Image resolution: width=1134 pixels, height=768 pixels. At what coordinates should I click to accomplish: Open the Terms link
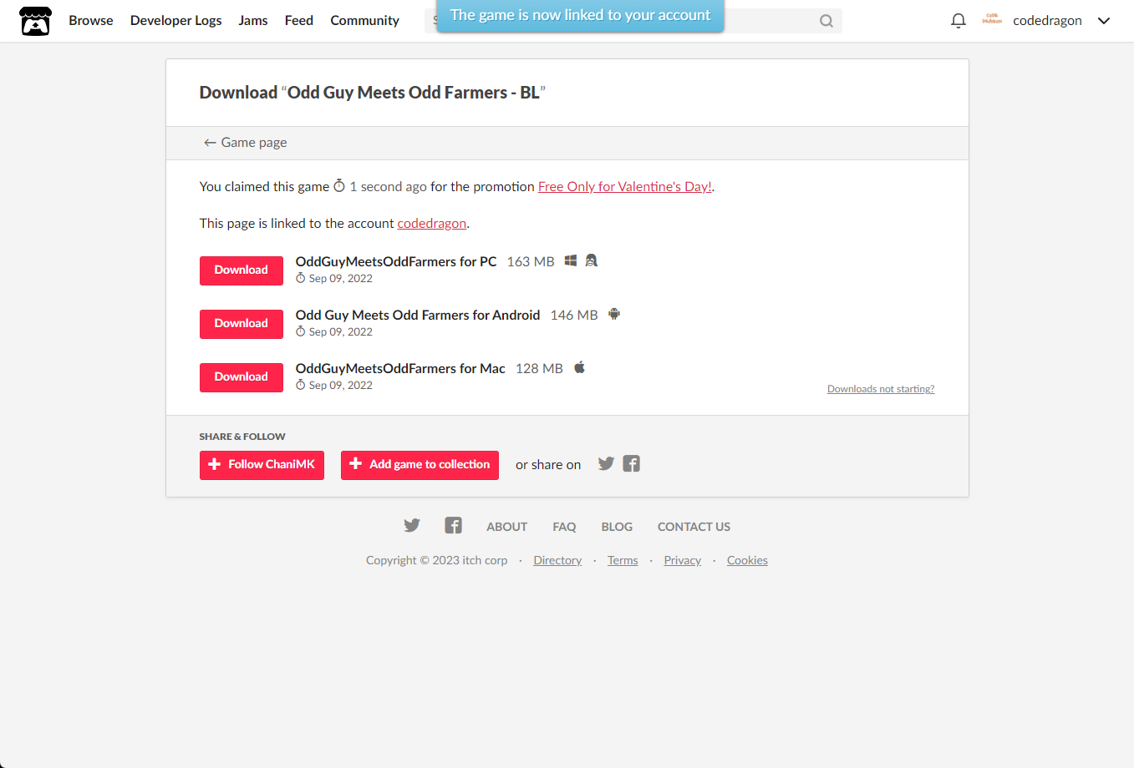click(x=623, y=560)
